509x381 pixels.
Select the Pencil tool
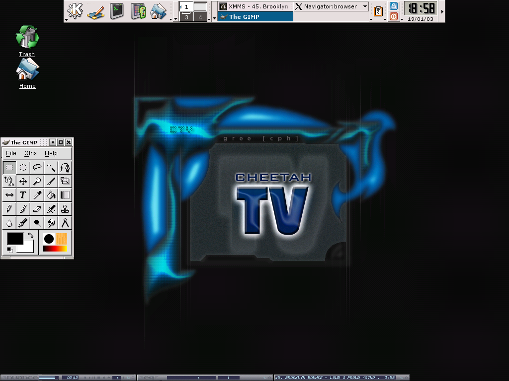(9, 209)
